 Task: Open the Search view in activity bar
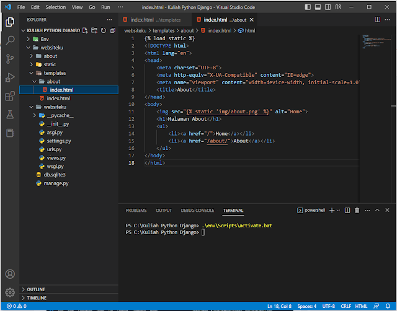click(x=10, y=40)
